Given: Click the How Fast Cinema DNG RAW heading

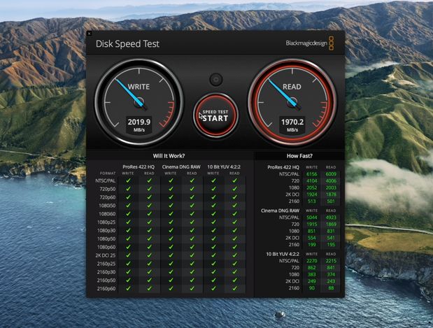Looking at the screenshot, I should (x=280, y=211).
